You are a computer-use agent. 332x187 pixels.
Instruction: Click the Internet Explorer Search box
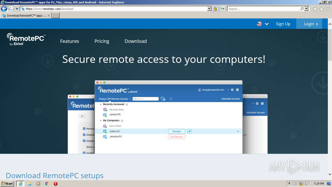click(264, 9)
